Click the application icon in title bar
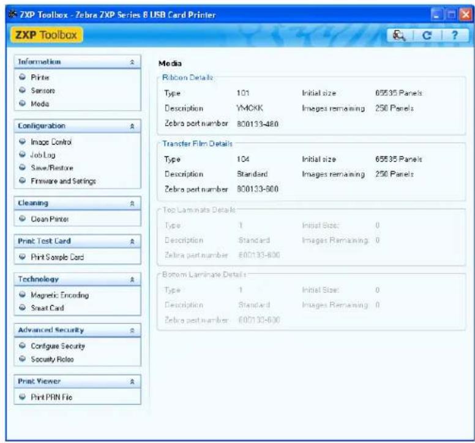Screen dimensions: 475x443 pos(12,14)
